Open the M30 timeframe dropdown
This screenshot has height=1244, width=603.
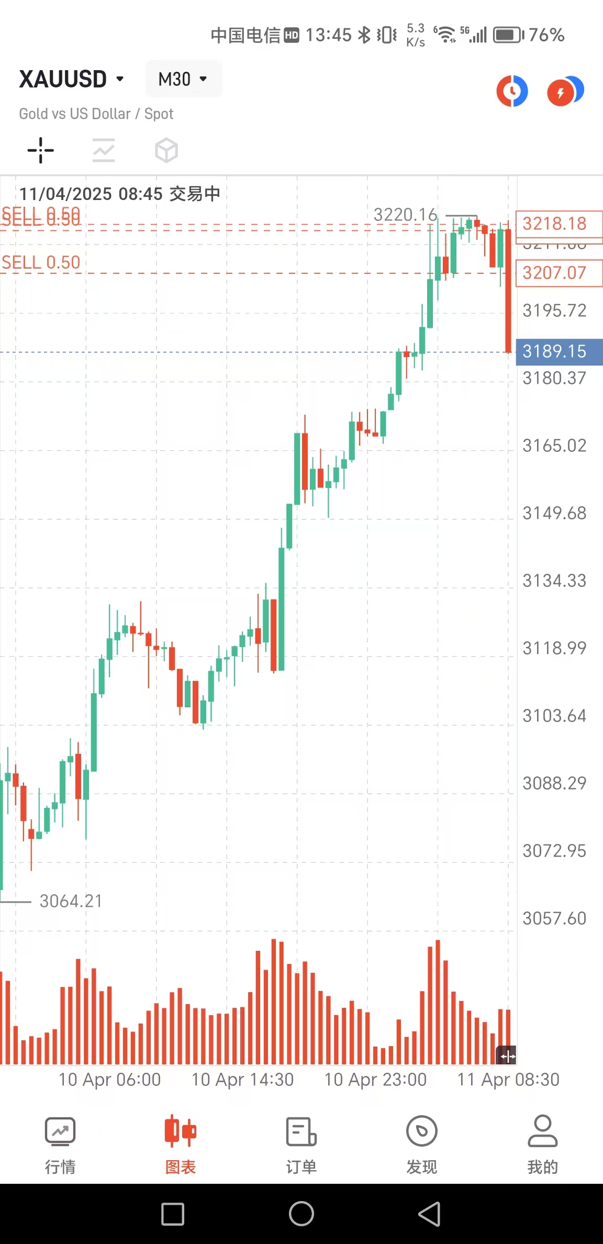click(x=183, y=80)
